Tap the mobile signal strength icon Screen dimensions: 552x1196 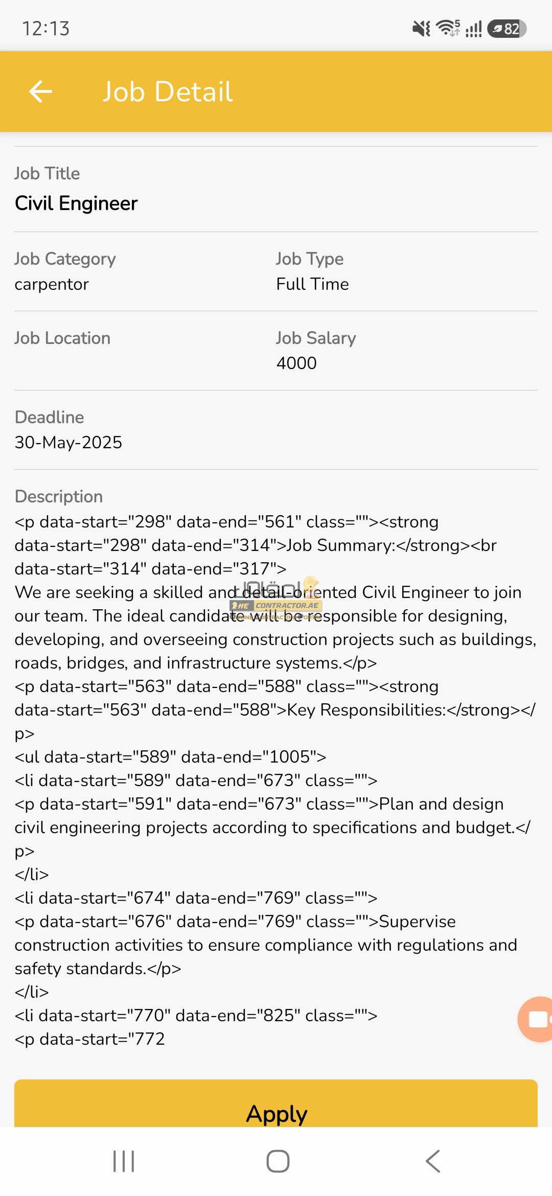click(474, 29)
